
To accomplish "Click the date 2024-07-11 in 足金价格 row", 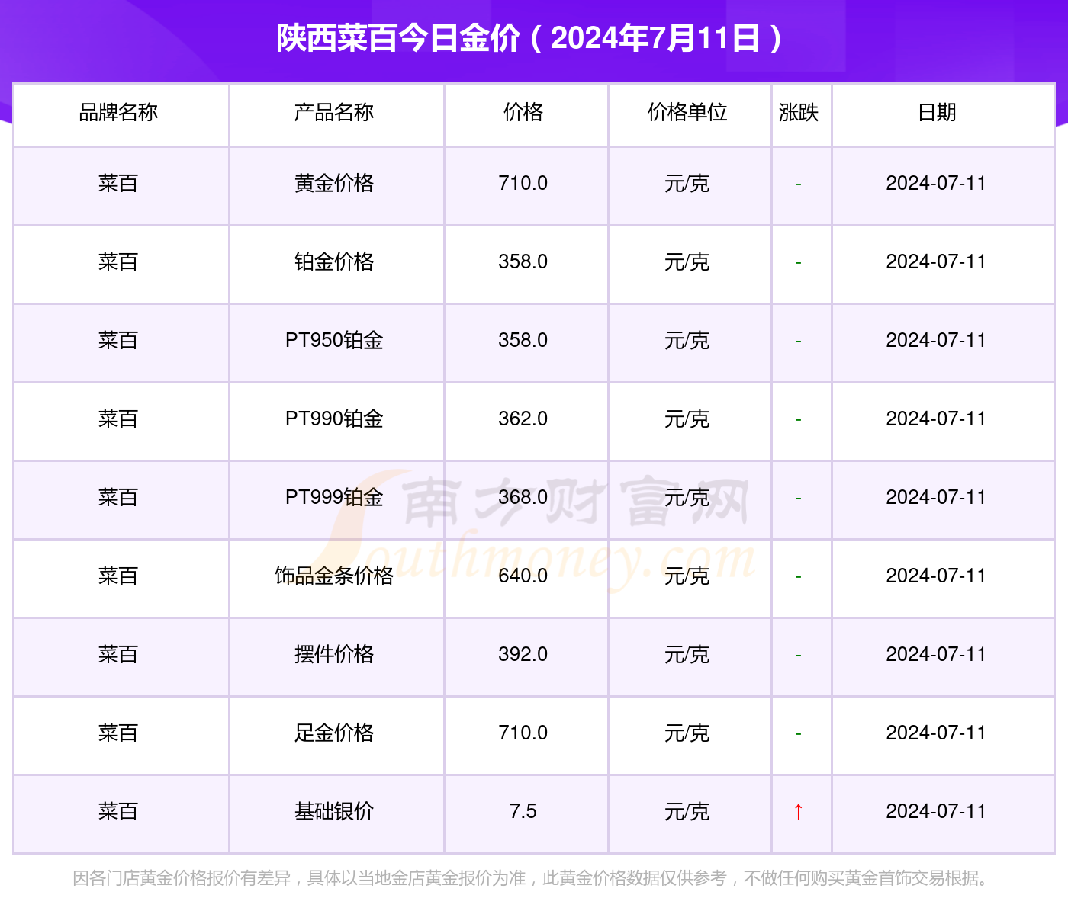I will [937, 733].
